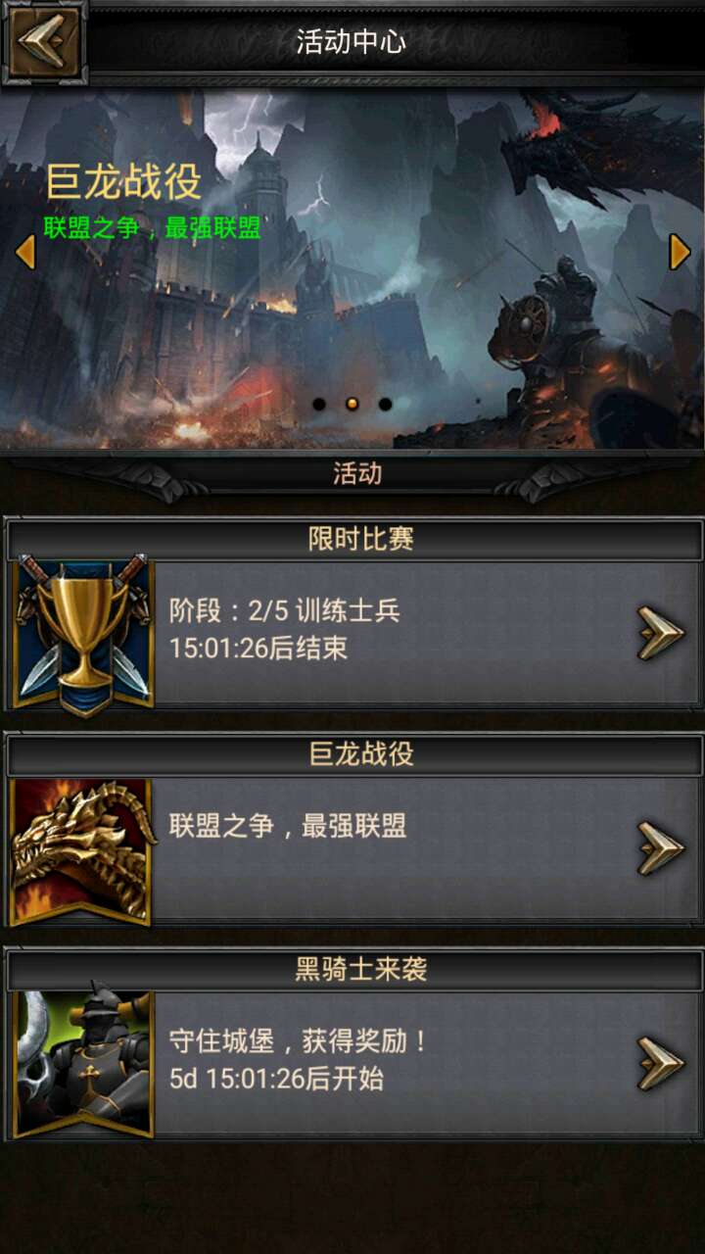Tap the 黑骑士来袭 section header

(354, 969)
